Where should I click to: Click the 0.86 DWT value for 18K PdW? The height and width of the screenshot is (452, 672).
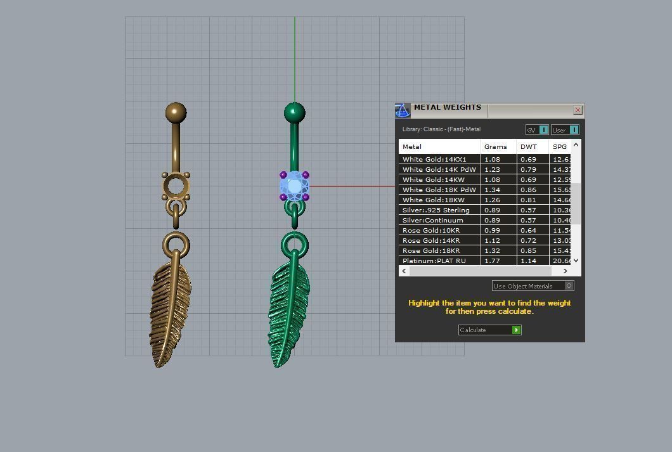pos(528,190)
